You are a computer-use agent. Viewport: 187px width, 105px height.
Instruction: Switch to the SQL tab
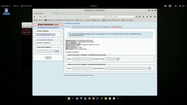74,27
